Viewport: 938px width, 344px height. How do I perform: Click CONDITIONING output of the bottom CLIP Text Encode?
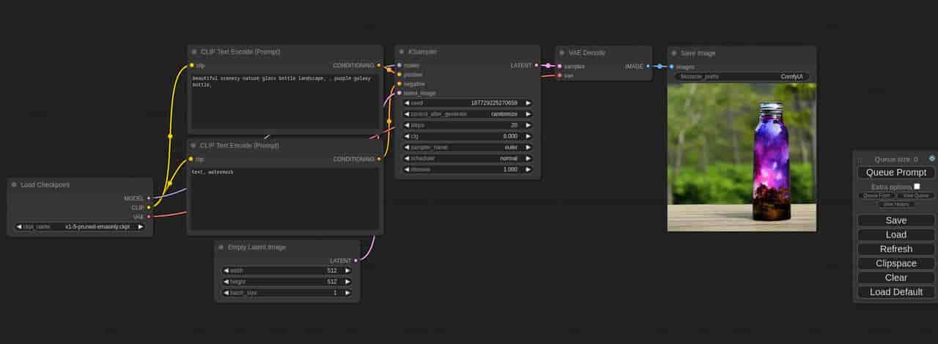coord(379,159)
